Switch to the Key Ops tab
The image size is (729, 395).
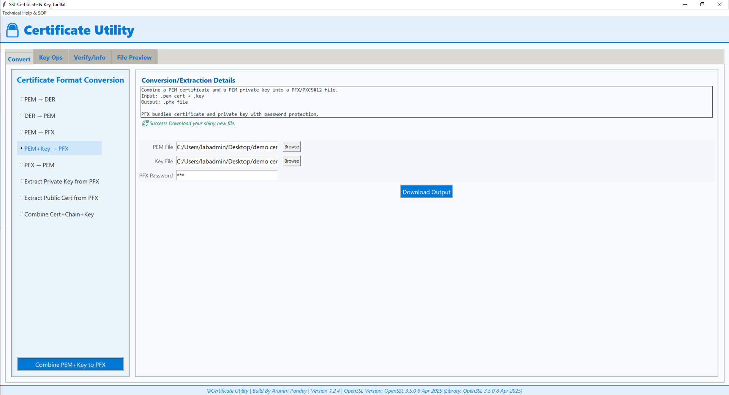tap(50, 57)
